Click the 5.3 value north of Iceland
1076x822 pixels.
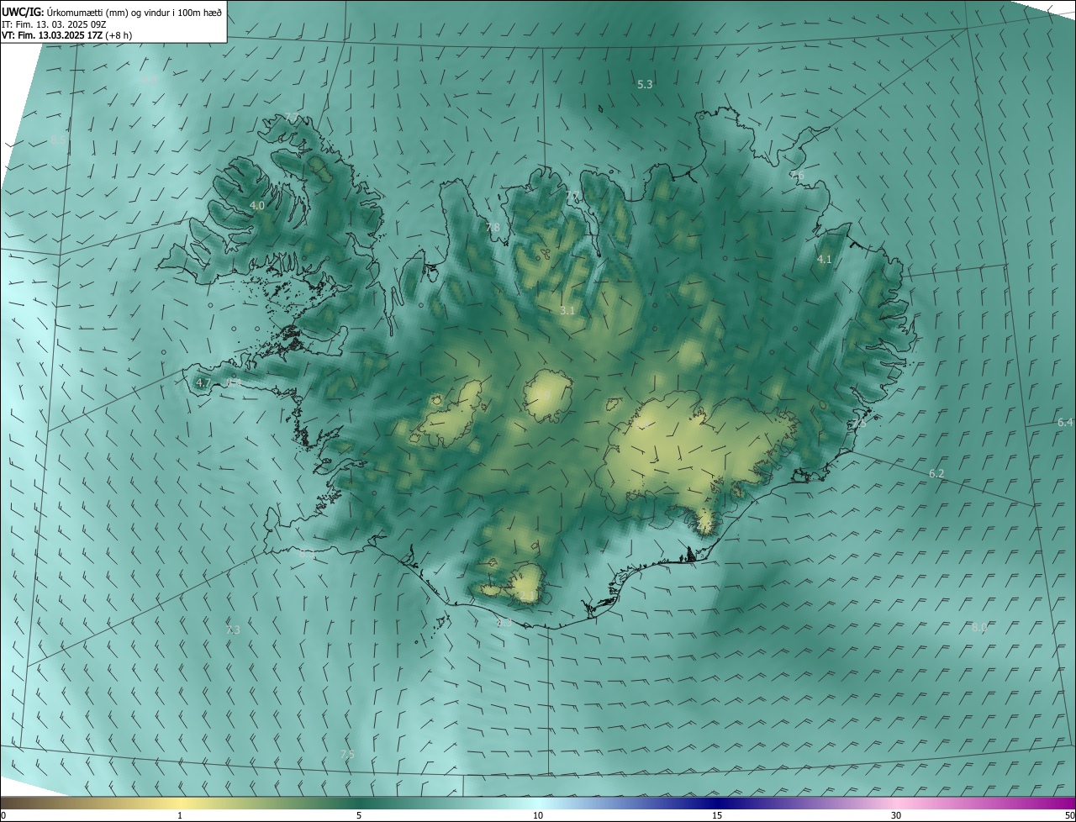pos(645,84)
